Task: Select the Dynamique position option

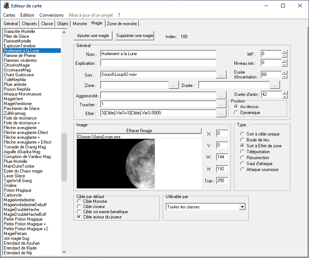Action: [236, 113]
